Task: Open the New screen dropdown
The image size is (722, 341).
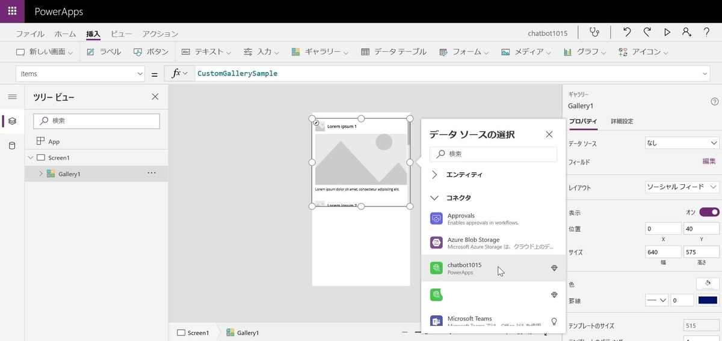Action: coord(45,52)
